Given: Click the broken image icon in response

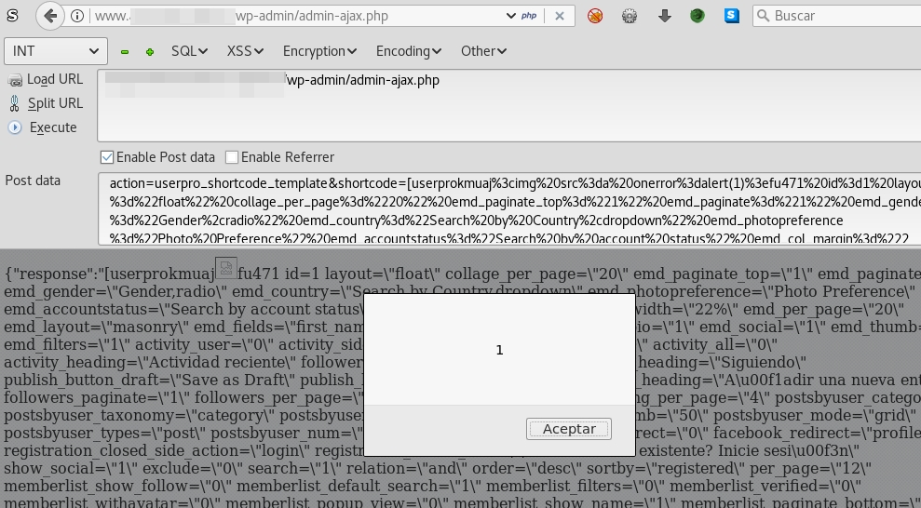Looking at the screenshot, I should click(226, 268).
